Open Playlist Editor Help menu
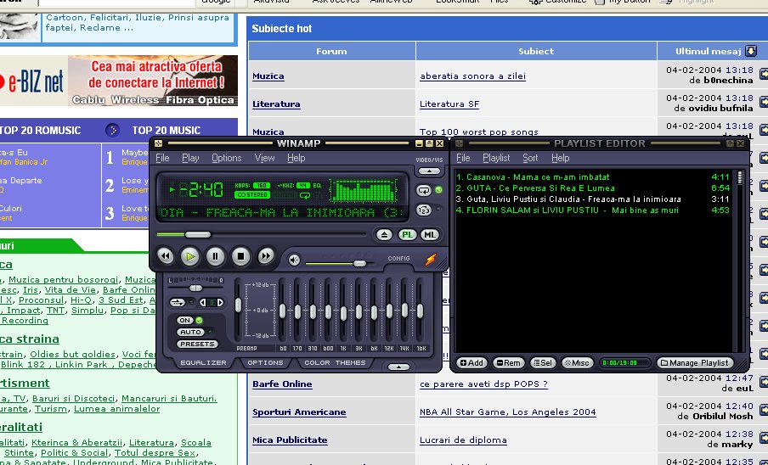This screenshot has height=465, width=768. click(x=561, y=158)
